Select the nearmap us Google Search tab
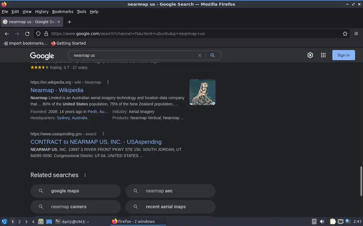This screenshot has height=226, width=363. pyautogui.click(x=31, y=22)
